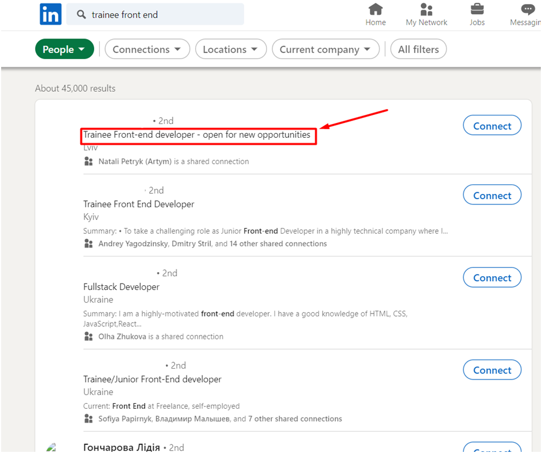Expand the Locations filter dropdown
The width and height of the screenshot is (542, 453).
pyautogui.click(x=231, y=49)
